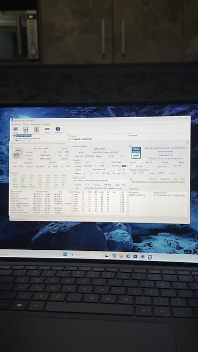Viewport: 198px width, 352px height.
Task: Click the Microsoft Windows operating system text field
Action: [158, 182]
